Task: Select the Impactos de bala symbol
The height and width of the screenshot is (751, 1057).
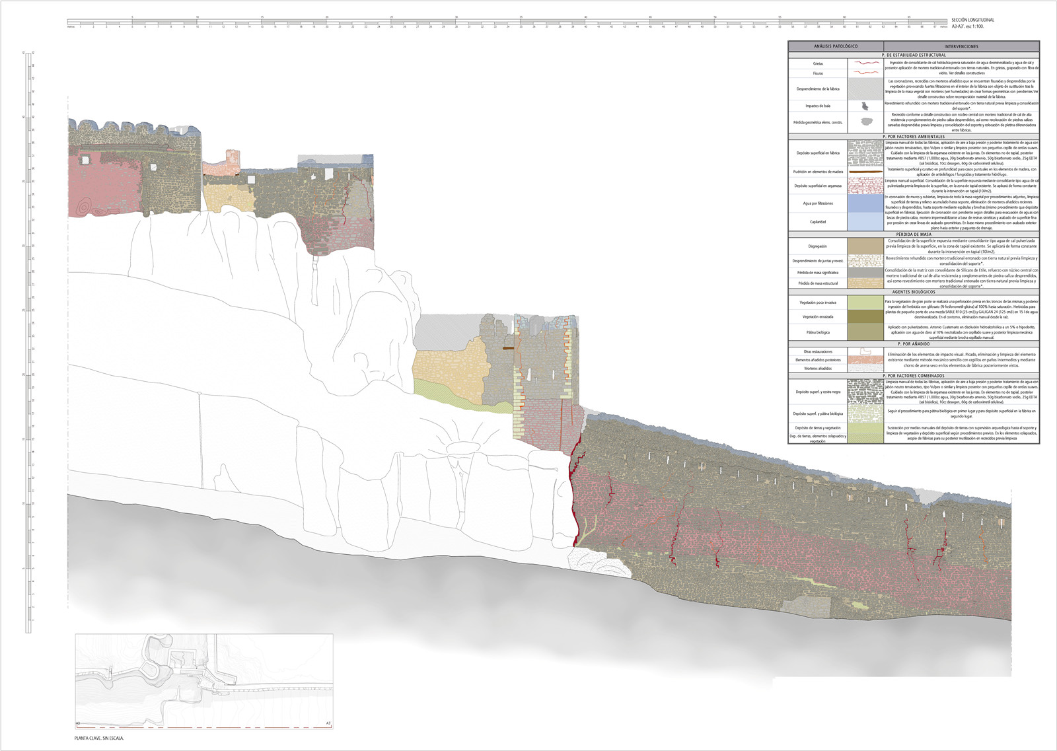Action: [x=865, y=106]
